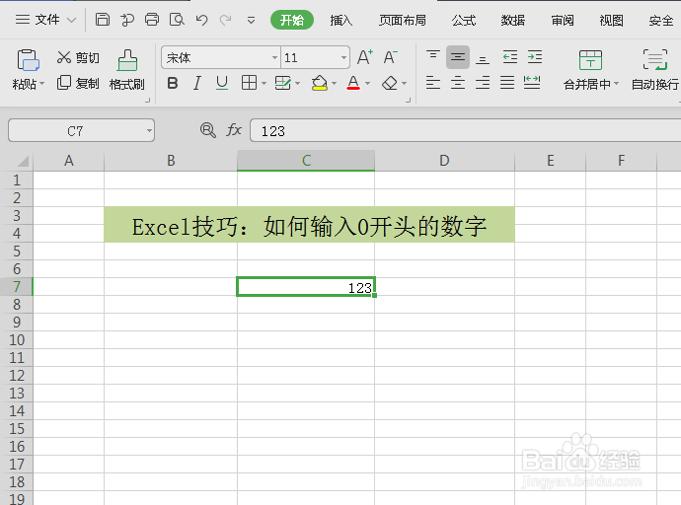Switch to the 审阅 tab

coord(563,20)
